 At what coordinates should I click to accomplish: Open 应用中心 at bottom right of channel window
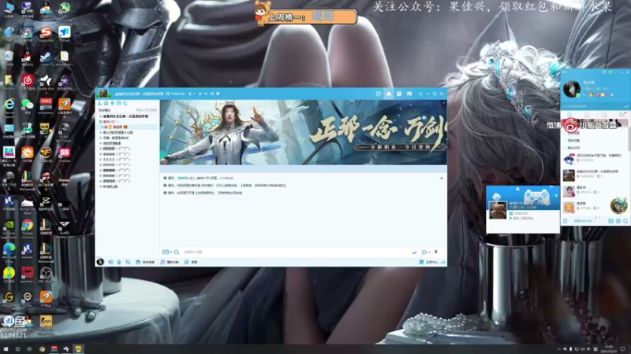(428, 262)
